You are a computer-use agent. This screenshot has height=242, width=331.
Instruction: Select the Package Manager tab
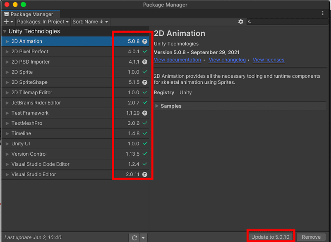[x=31, y=14]
